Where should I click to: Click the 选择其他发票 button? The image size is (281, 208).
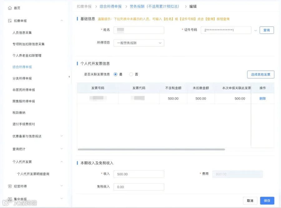tap(261, 74)
